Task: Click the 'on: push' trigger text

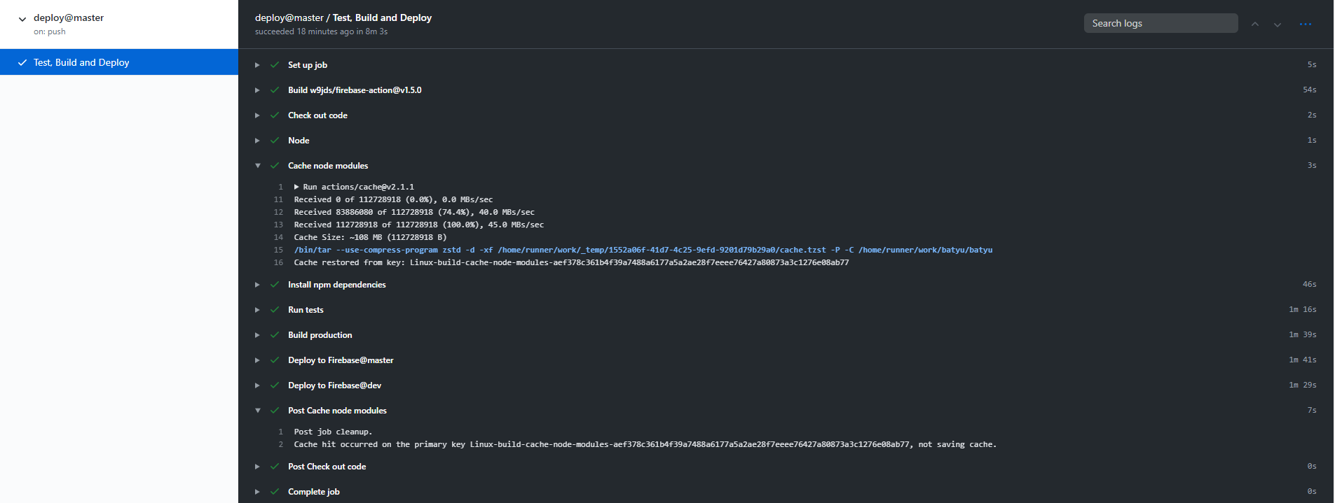Action: 50,31
